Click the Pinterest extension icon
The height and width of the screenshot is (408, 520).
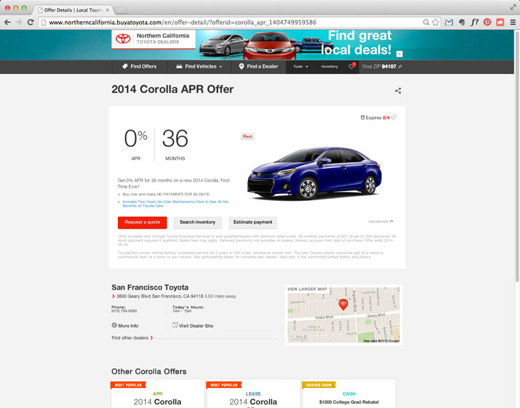(487, 22)
